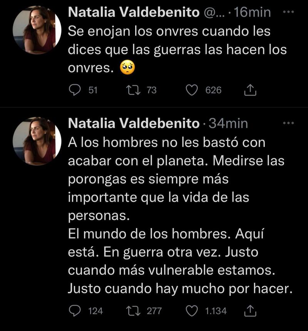Open more options on the 34min tweet
308x331 pixels.
click(288, 123)
